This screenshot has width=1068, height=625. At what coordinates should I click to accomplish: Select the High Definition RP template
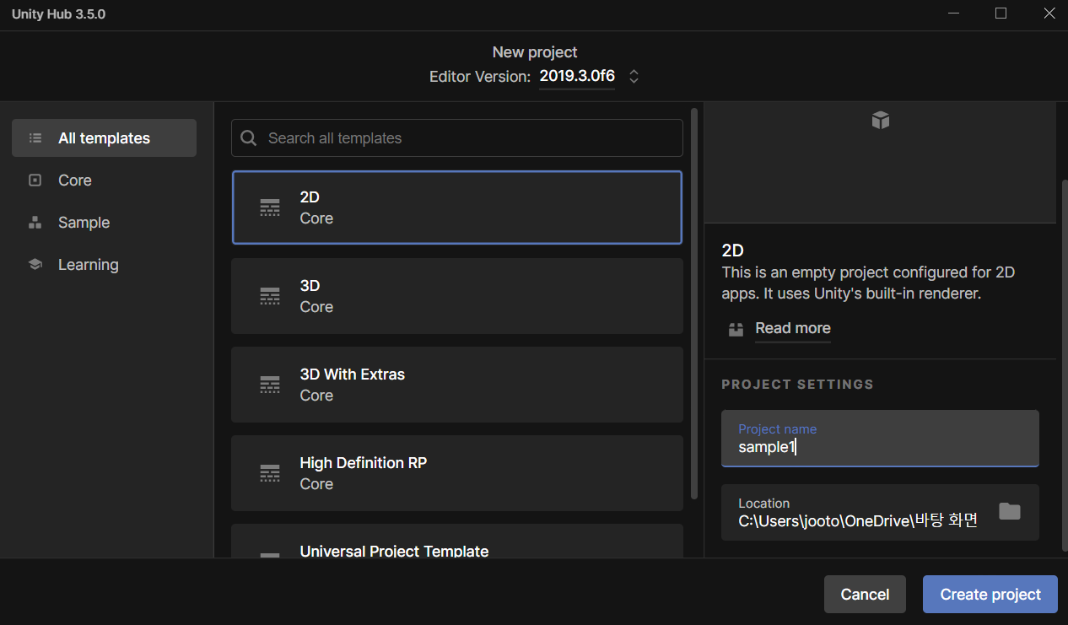457,473
